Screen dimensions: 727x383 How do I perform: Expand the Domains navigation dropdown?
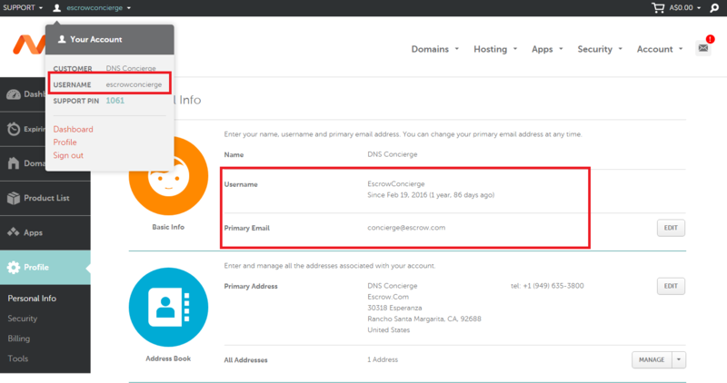(434, 49)
